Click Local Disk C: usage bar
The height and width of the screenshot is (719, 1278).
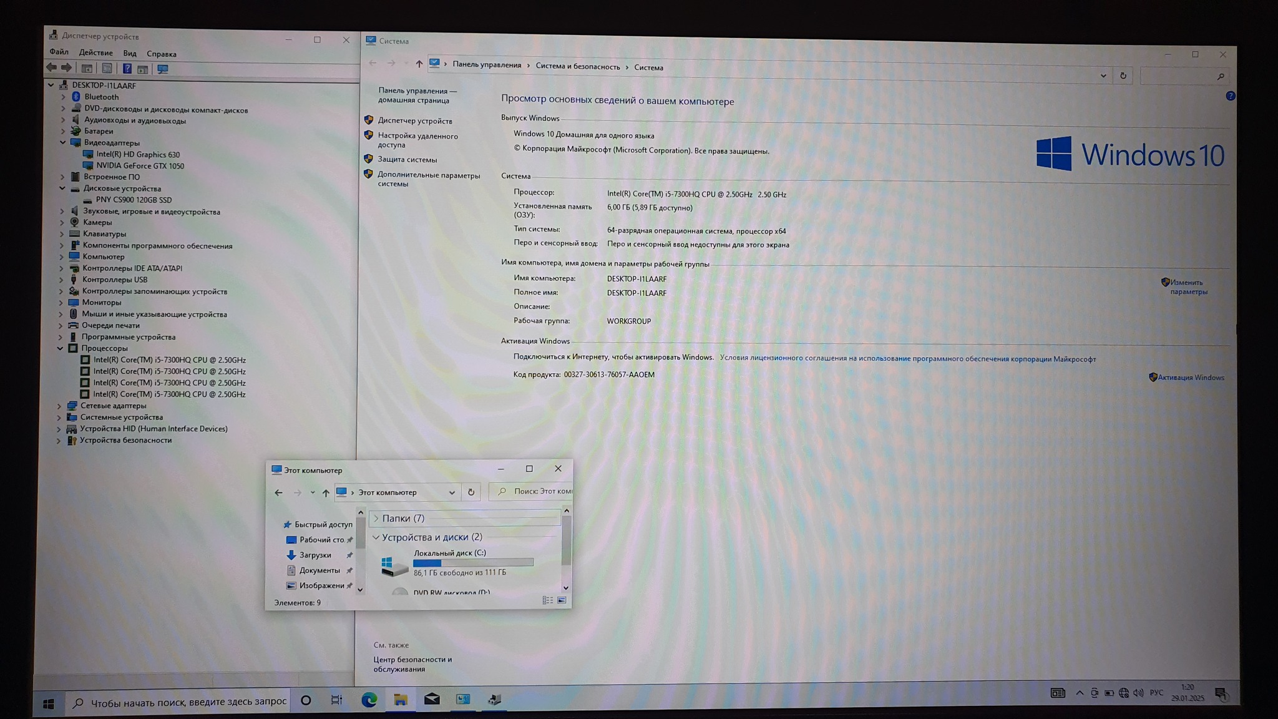click(473, 563)
